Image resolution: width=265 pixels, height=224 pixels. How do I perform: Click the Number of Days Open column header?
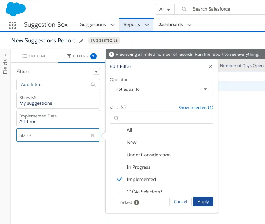[241, 66]
